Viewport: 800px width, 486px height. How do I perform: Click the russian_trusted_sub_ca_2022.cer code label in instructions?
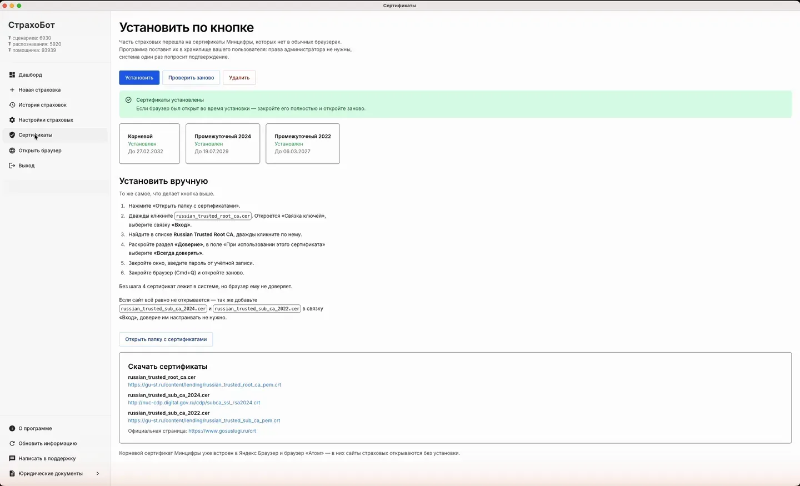[x=257, y=309]
